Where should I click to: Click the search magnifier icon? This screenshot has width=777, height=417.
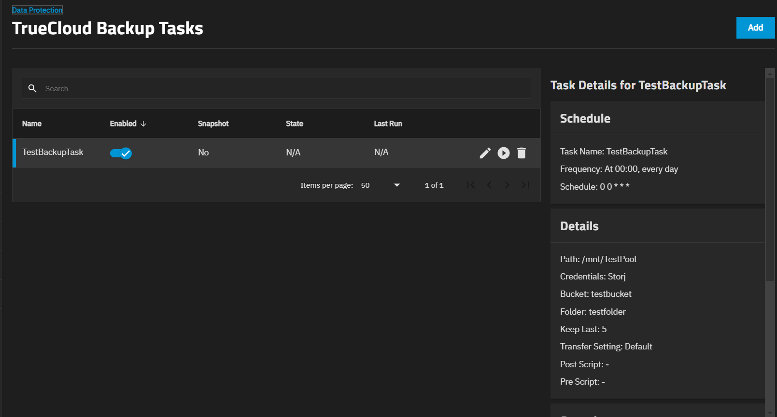pos(32,88)
